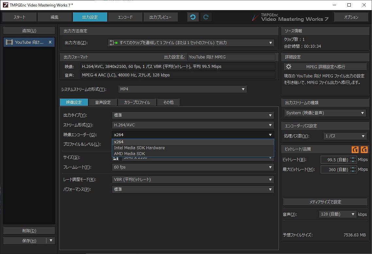Open the 出力方法(Z) dropdown
Viewport: 372px width, 254px height.
coord(191,43)
